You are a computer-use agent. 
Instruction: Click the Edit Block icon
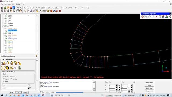point(34,11)
